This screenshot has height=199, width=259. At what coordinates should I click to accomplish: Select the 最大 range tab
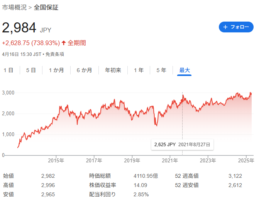185,70
